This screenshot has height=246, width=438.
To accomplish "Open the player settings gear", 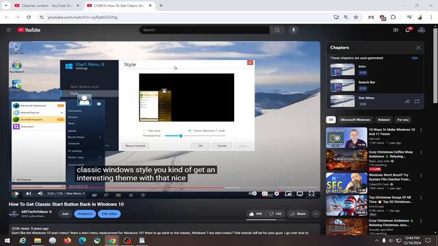I will coord(276,193).
